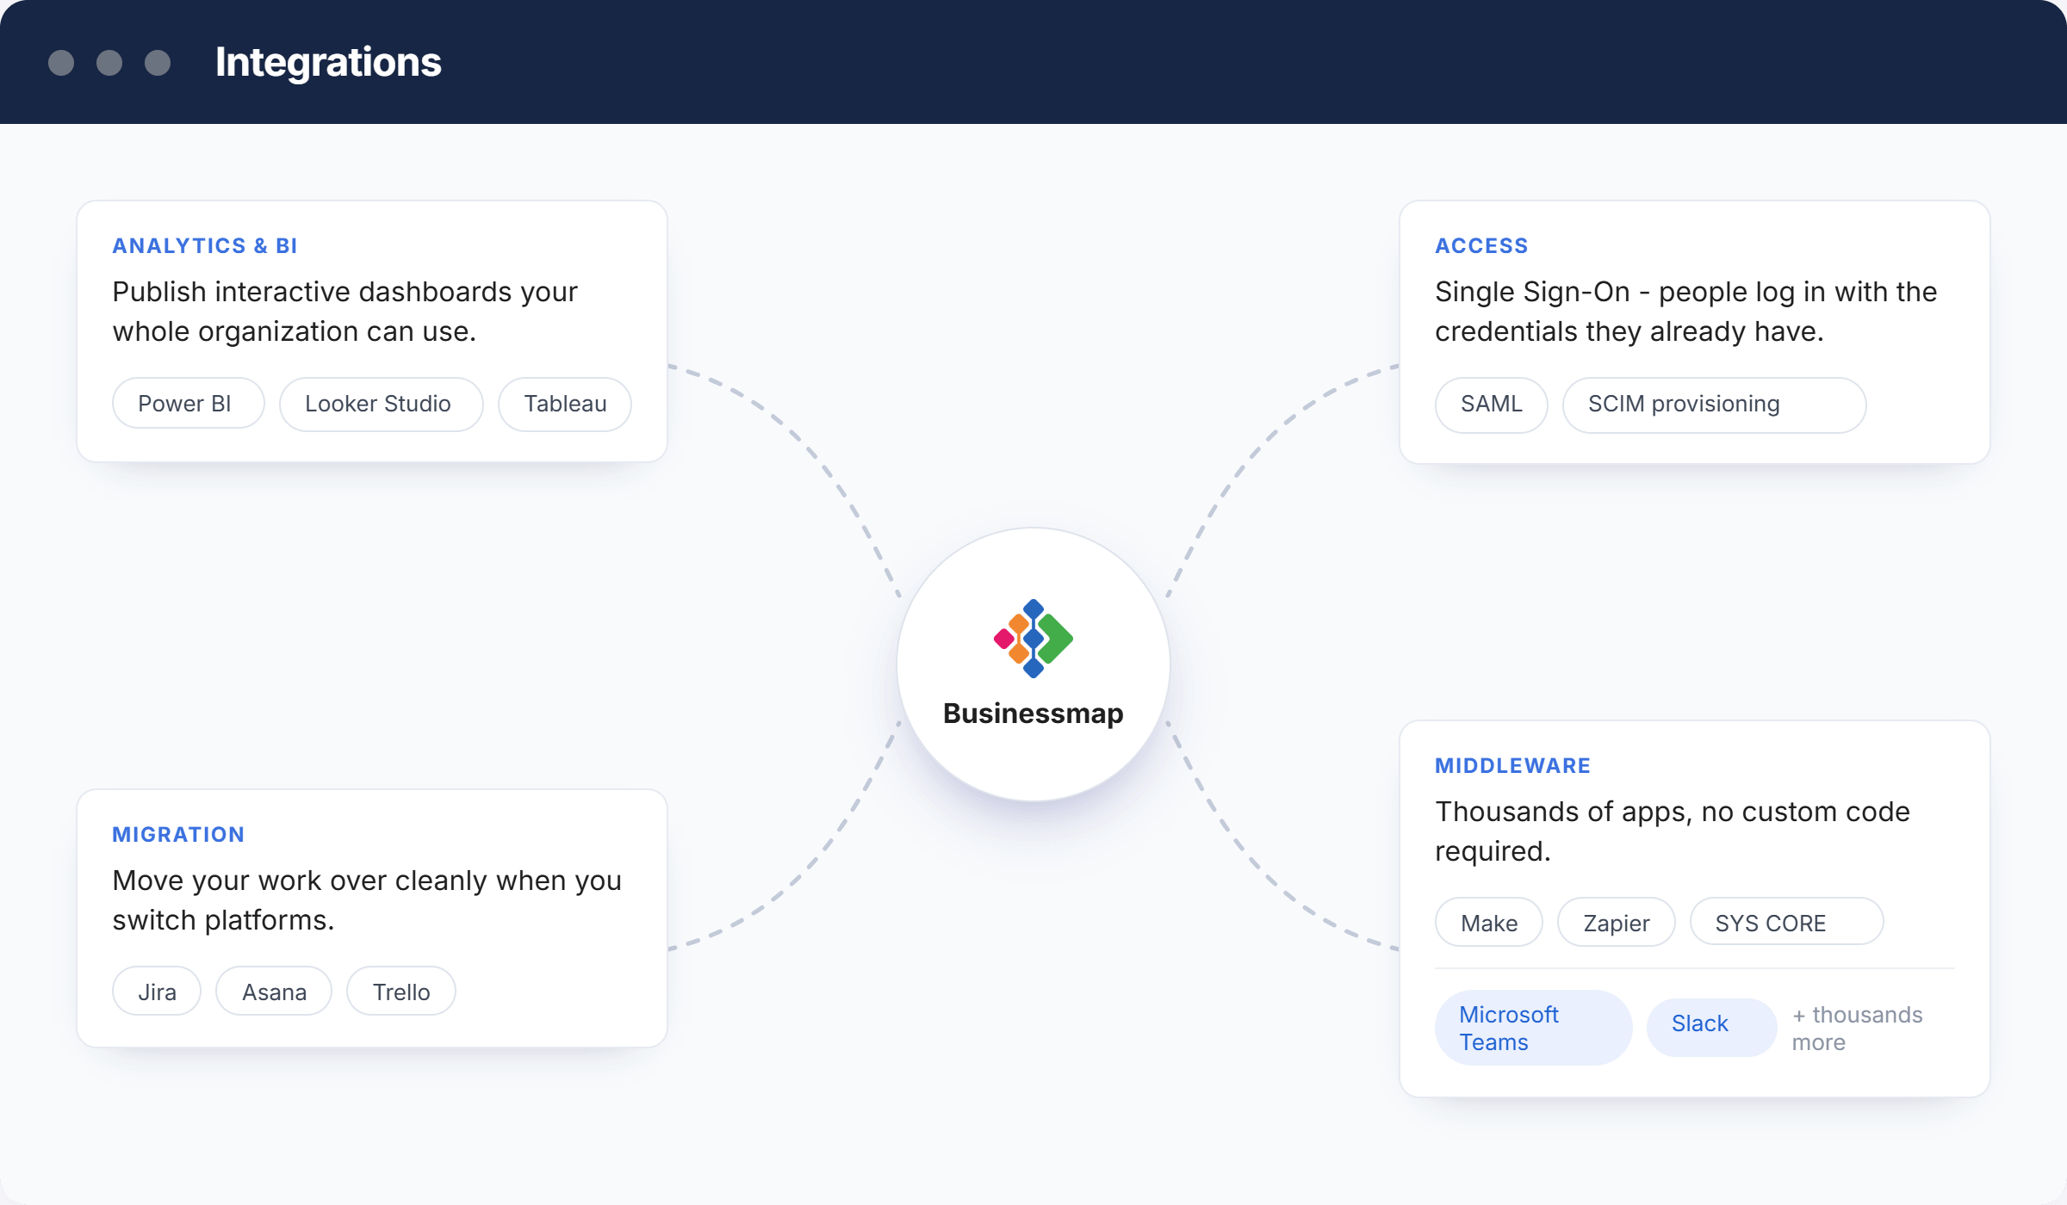Viewport: 2067px width, 1205px height.
Task: Select the Power BI chip
Action: [189, 404]
